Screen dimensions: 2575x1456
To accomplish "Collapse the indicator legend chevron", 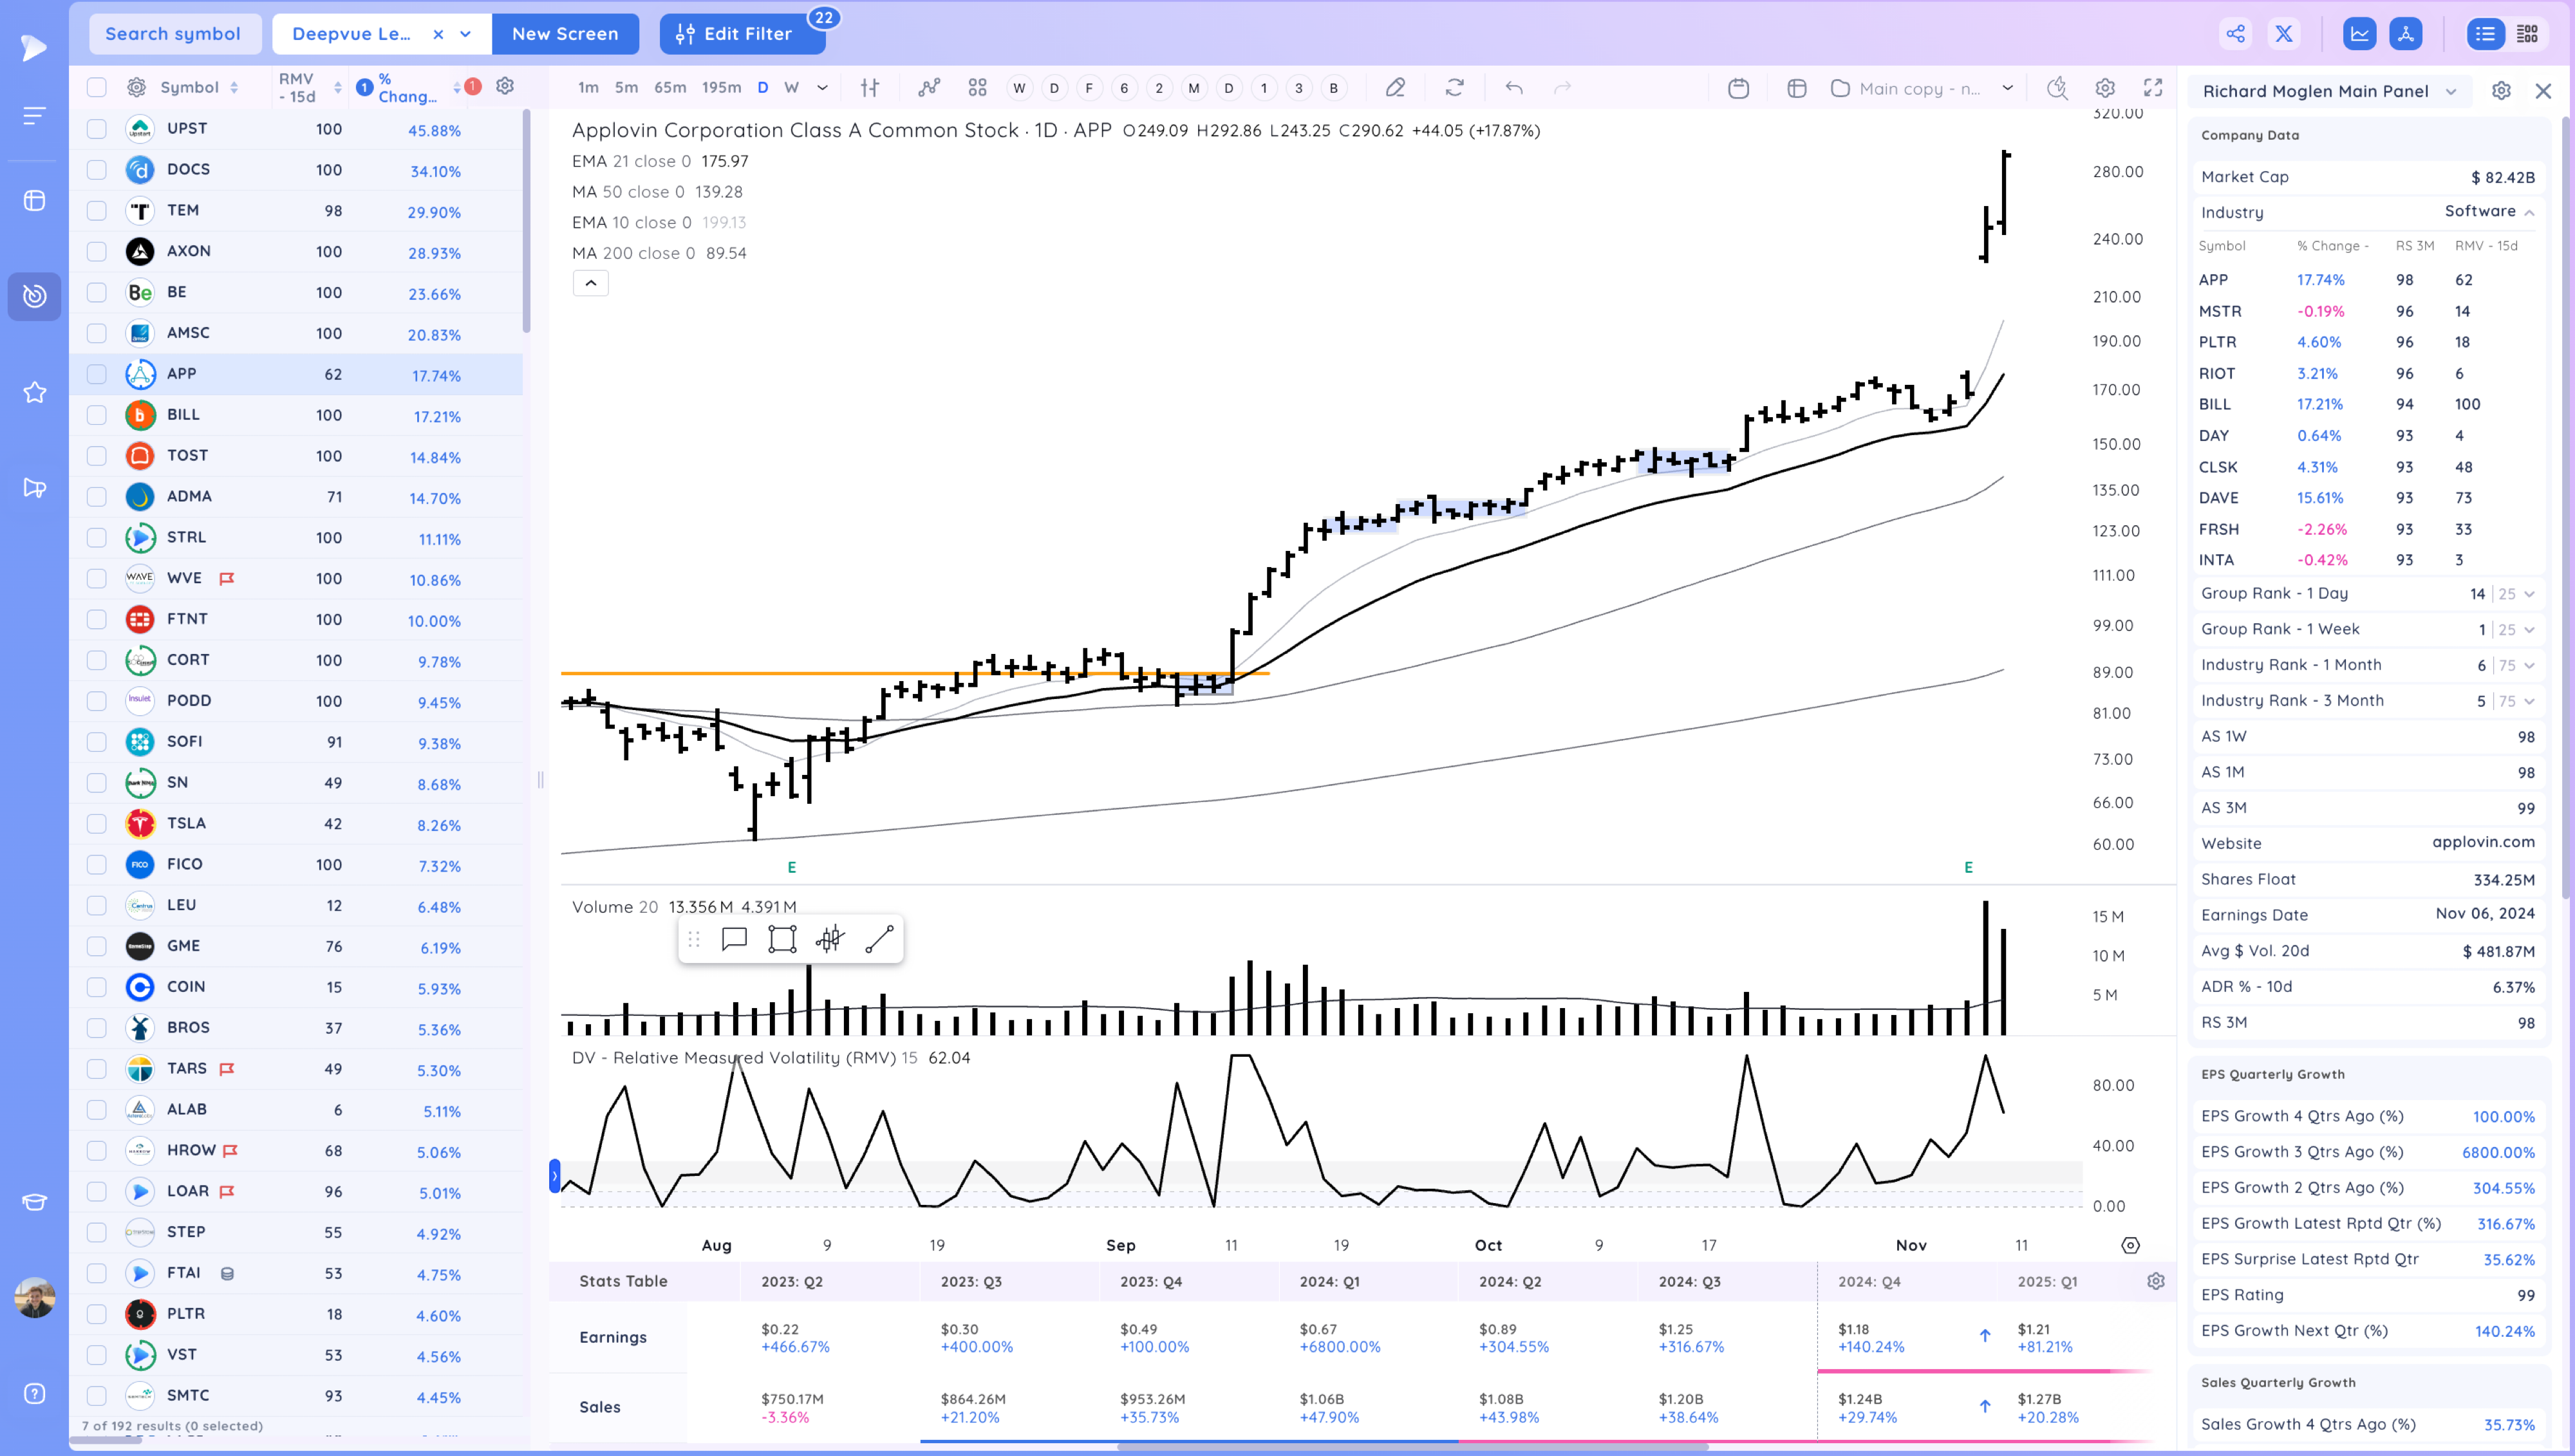I will coord(591,283).
